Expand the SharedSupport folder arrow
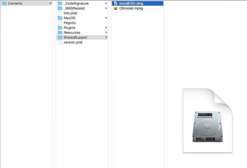 pos(106,37)
